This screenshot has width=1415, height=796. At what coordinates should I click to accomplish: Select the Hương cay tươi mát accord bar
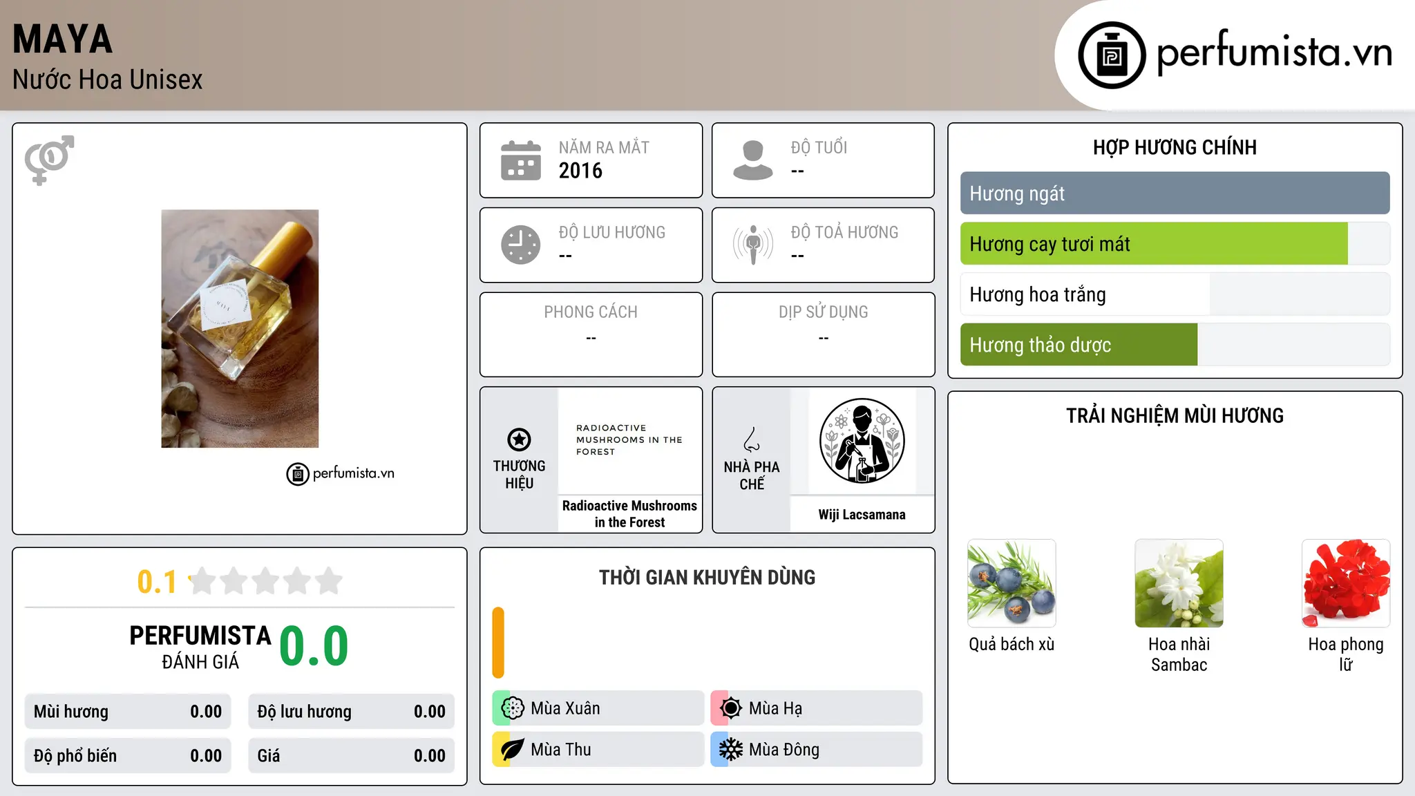coord(1175,244)
